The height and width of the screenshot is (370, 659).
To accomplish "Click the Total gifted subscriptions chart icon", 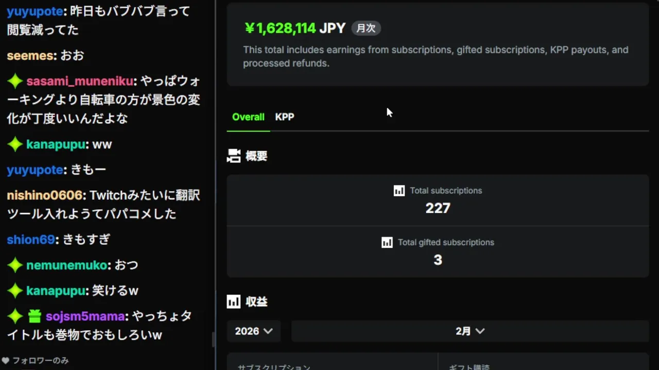I will 387,243.
